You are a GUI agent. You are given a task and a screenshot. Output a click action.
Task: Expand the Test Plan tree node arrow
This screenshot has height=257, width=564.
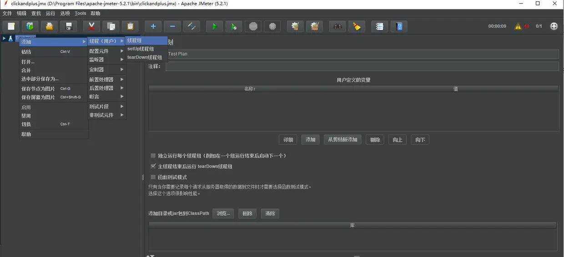click(x=4, y=38)
